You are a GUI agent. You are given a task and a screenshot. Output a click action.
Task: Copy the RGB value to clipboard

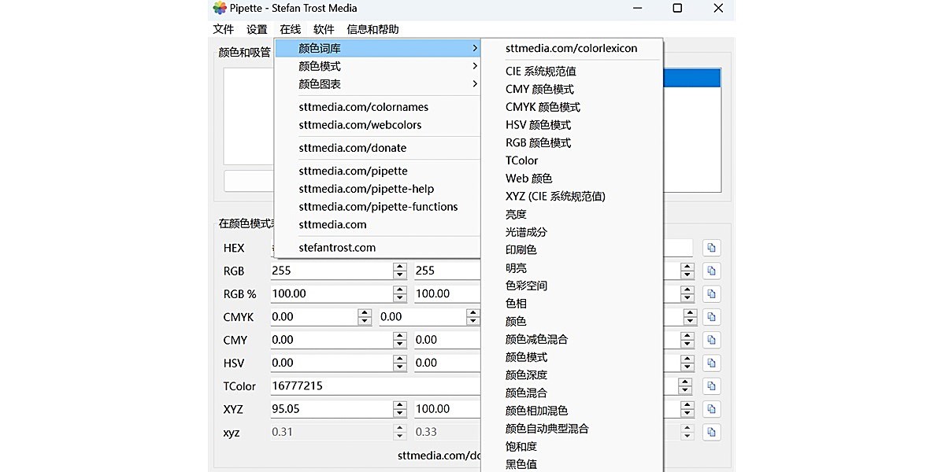click(x=711, y=270)
